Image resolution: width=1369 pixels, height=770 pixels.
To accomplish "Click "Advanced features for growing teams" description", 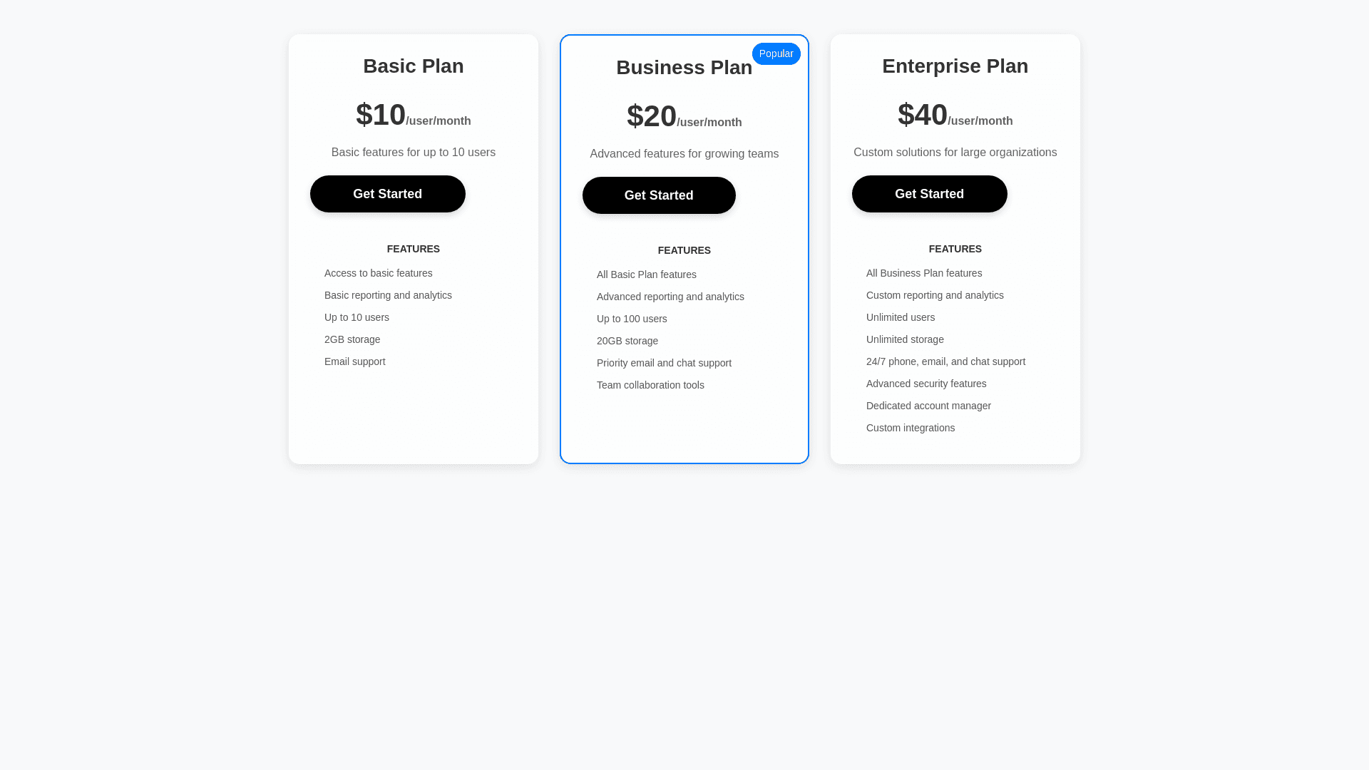I will [x=684, y=154].
